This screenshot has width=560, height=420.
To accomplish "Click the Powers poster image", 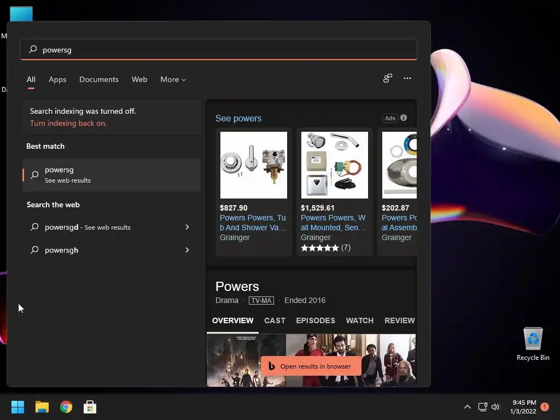I will 246,360.
